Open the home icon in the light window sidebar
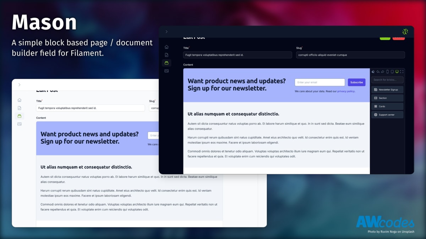The height and width of the screenshot is (239, 426). [x=20, y=100]
